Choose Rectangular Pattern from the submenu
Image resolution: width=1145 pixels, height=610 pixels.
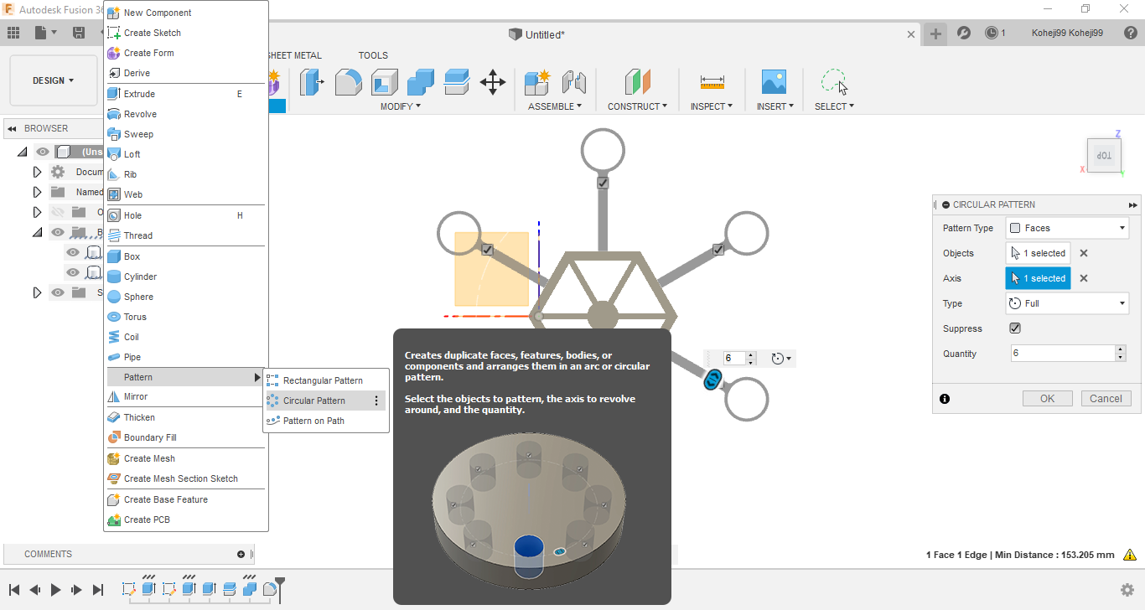(x=326, y=380)
